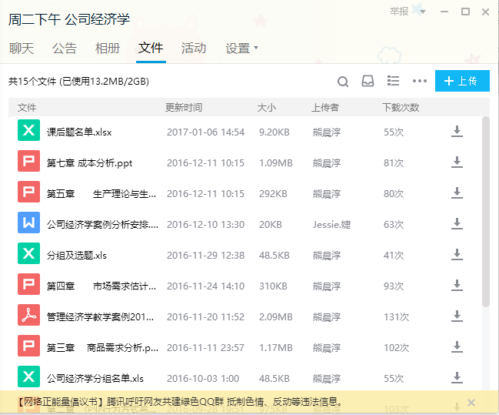Click the Word icon of 公司经济学案例分析安排

pos(28,223)
